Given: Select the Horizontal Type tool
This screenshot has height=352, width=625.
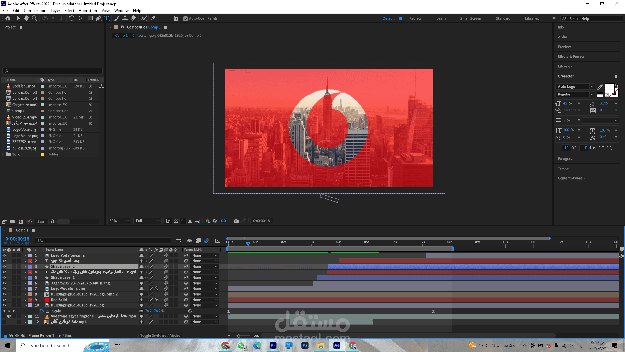Looking at the screenshot, I should coord(106,18).
